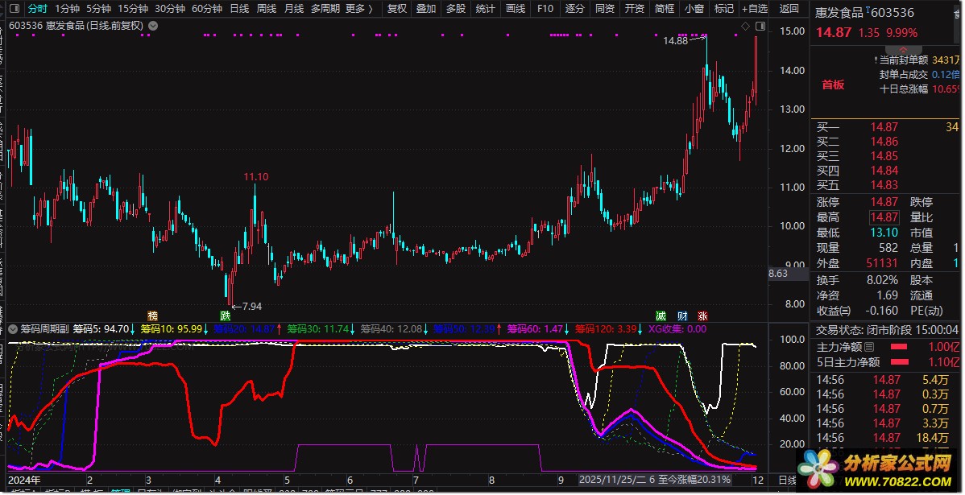This screenshot has height=495, width=965.
Task: Click the 2025/11/25 date range info
Action: [x=656, y=481]
